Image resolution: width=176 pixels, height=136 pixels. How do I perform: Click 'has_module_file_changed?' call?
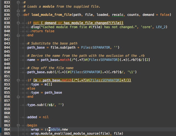point(87,23)
